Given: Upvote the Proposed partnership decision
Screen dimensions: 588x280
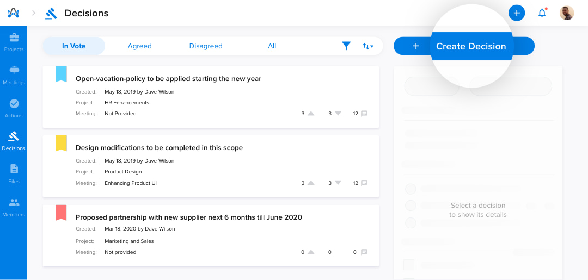Looking at the screenshot, I should point(311,252).
